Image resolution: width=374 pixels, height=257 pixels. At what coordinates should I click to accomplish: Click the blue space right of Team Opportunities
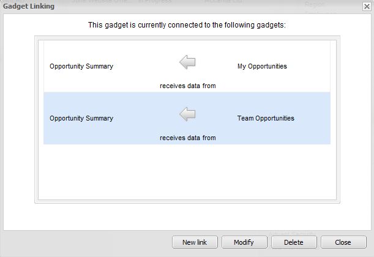312,118
